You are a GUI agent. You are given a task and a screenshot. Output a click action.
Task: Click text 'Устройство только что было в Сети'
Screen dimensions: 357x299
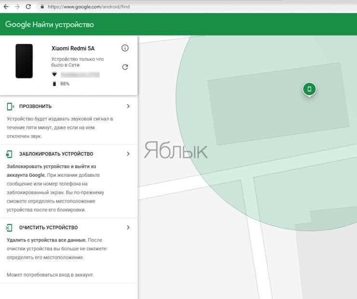pyautogui.click(x=77, y=62)
